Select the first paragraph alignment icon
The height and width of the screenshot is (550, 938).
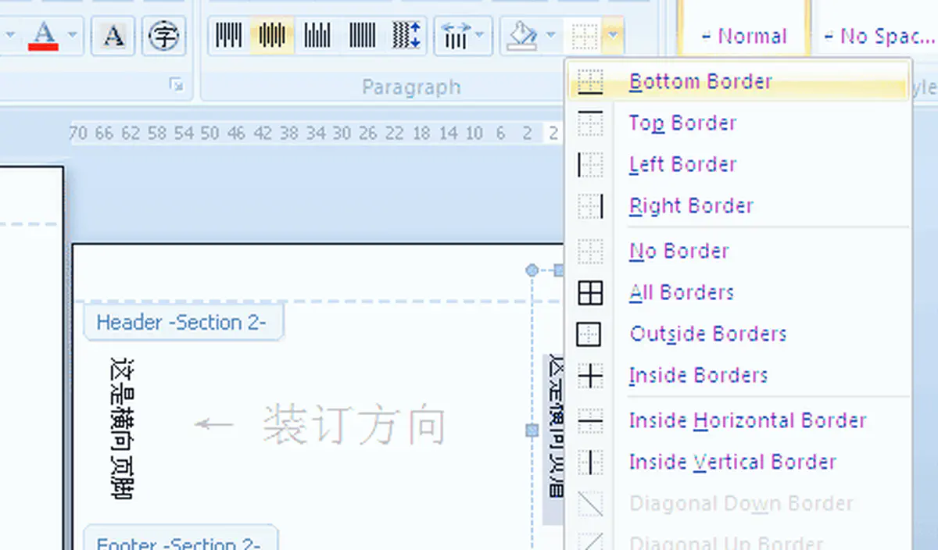tap(228, 36)
